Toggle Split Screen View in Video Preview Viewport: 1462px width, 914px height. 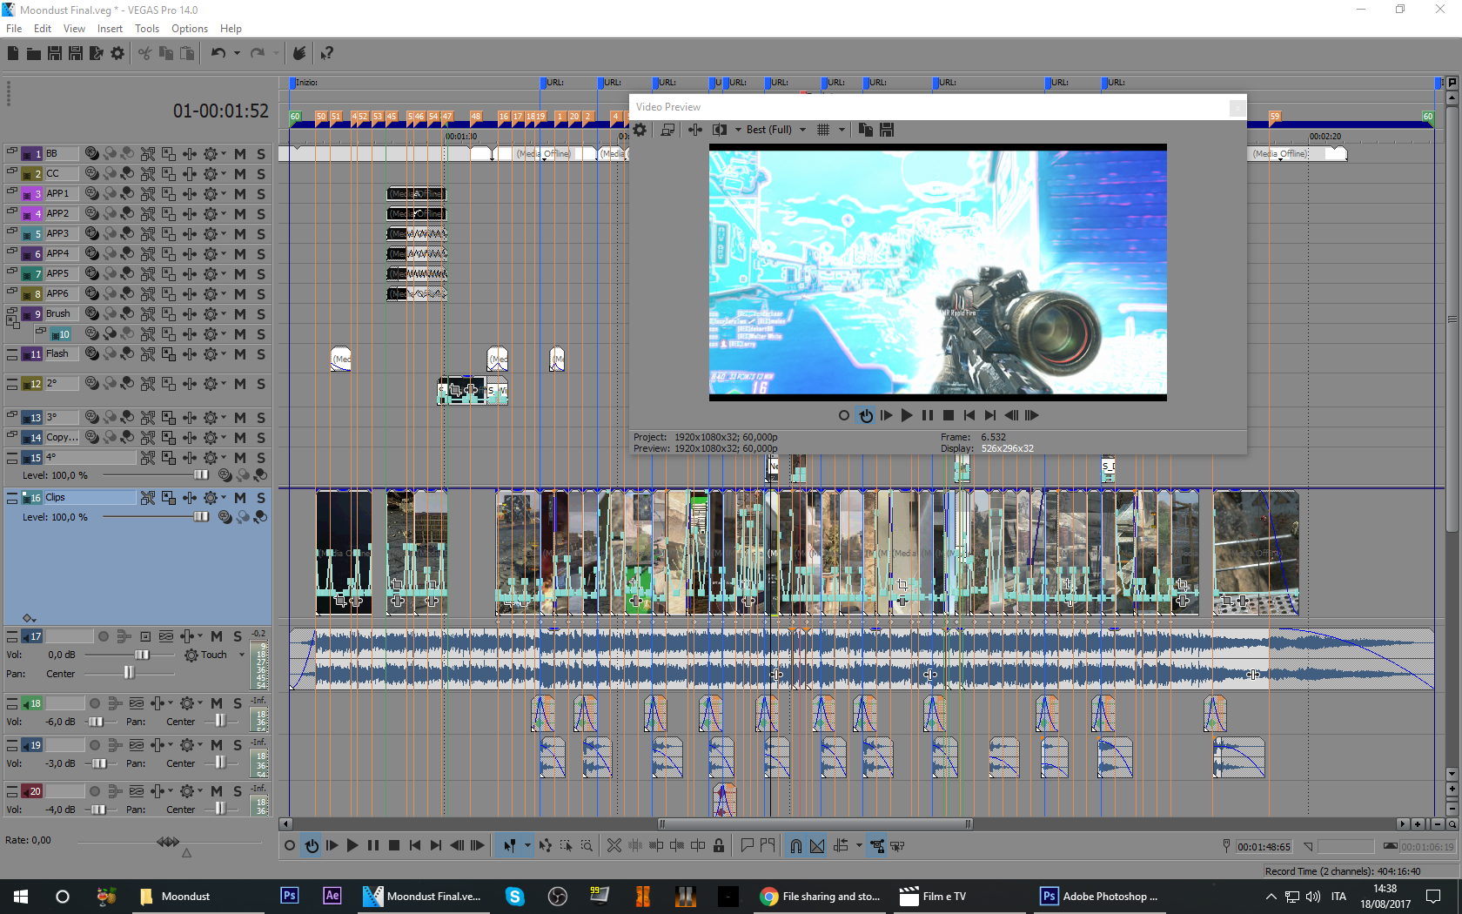[x=720, y=130]
